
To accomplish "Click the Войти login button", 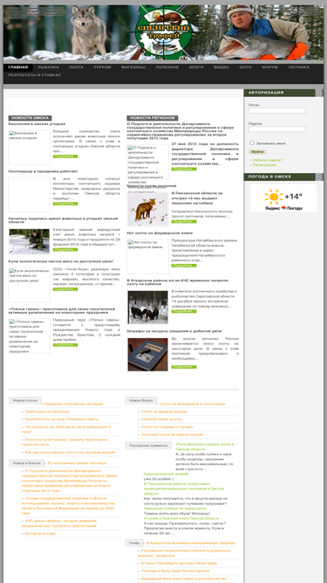I will pos(257,152).
